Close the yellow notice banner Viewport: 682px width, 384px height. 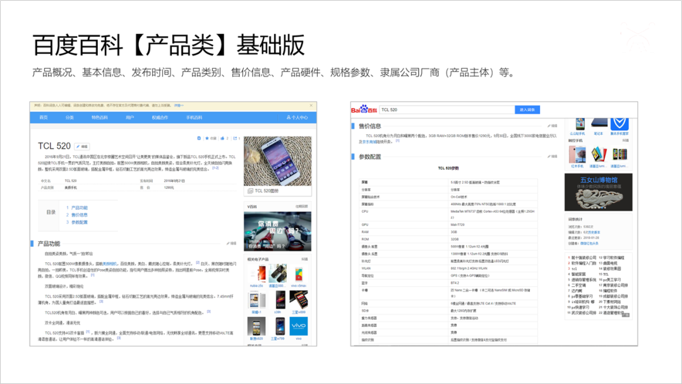click(x=311, y=105)
